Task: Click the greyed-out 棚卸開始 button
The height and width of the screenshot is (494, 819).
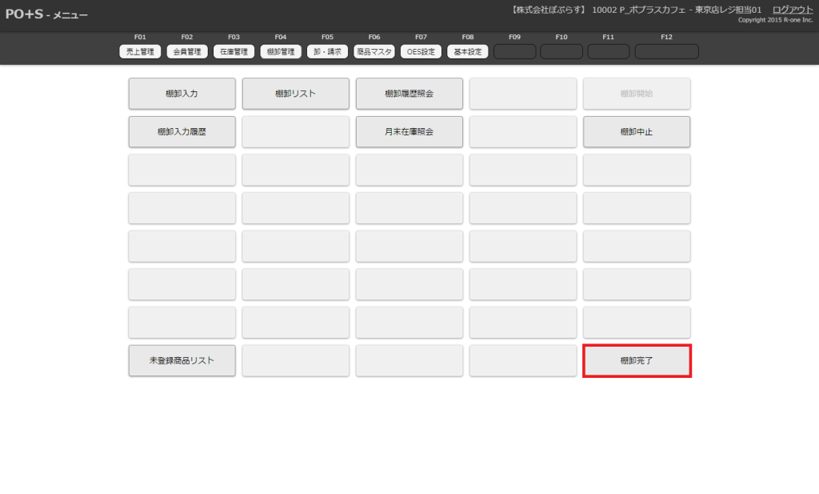Action: point(637,94)
